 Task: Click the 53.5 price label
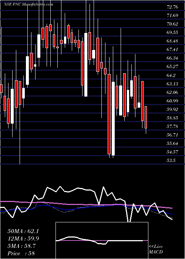click(x=171, y=160)
